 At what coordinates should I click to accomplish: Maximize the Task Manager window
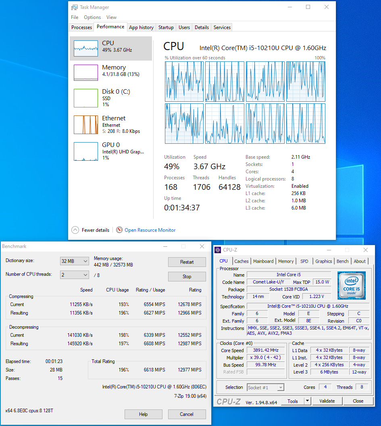pyautogui.click(x=308, y=7)
